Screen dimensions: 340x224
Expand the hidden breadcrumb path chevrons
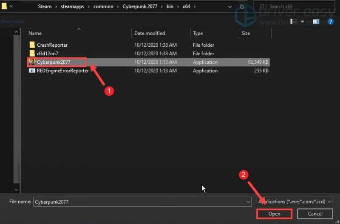(11, 6)
